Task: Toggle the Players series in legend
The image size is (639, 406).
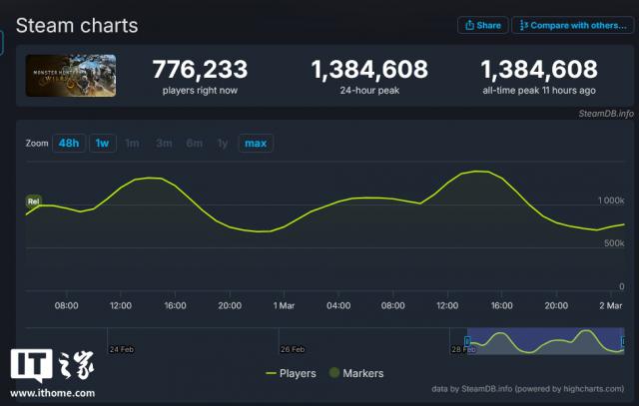Action: (291, 373)
